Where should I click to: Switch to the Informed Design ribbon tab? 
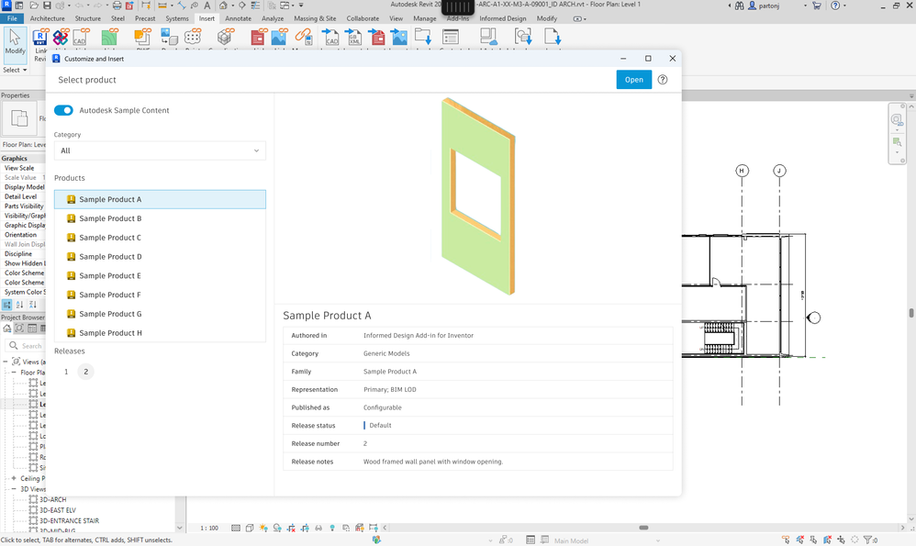click(x=501, y=17)
